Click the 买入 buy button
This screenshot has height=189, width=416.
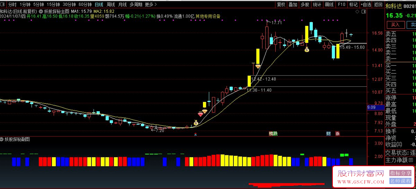coord(395,25)
